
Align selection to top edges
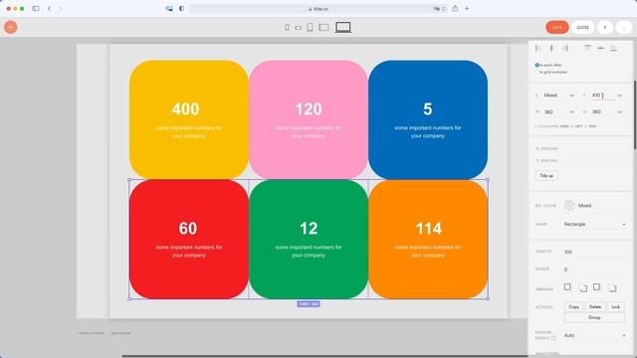pyautogui.click(x=587, y=49)
